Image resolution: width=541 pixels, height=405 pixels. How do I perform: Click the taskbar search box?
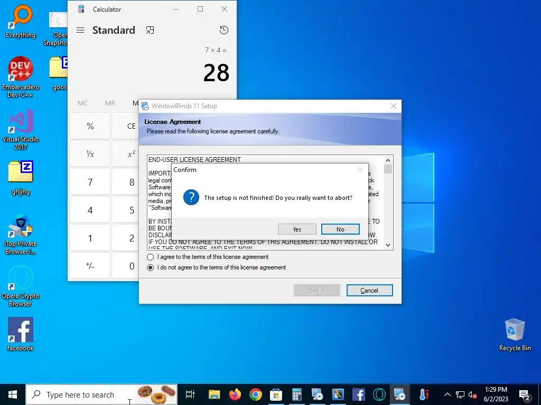(x=101, y=394)
